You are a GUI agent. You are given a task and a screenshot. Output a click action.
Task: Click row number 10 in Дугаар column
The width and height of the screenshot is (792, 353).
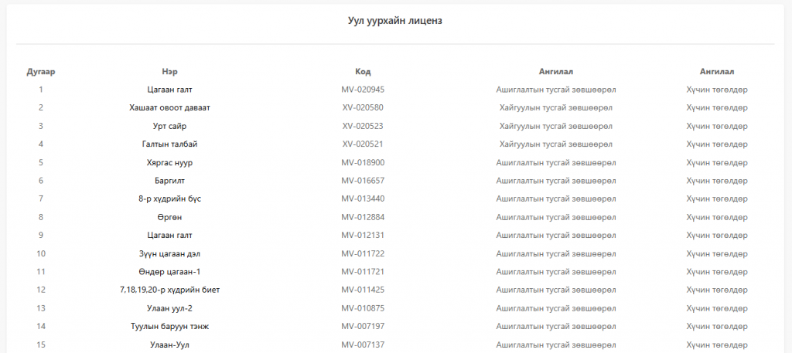(40, 253)
